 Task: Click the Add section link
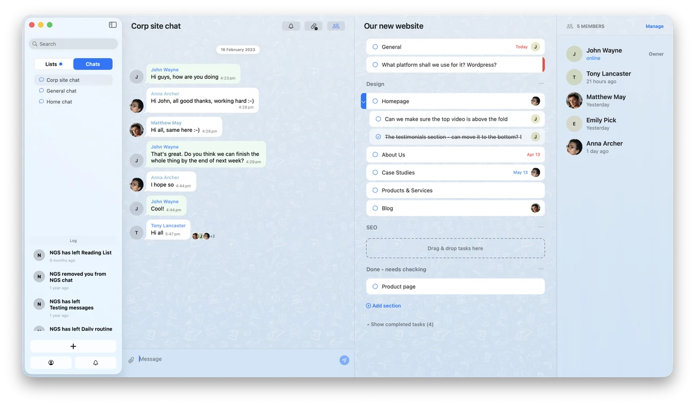pyautogui.click(x=383, y=306)
